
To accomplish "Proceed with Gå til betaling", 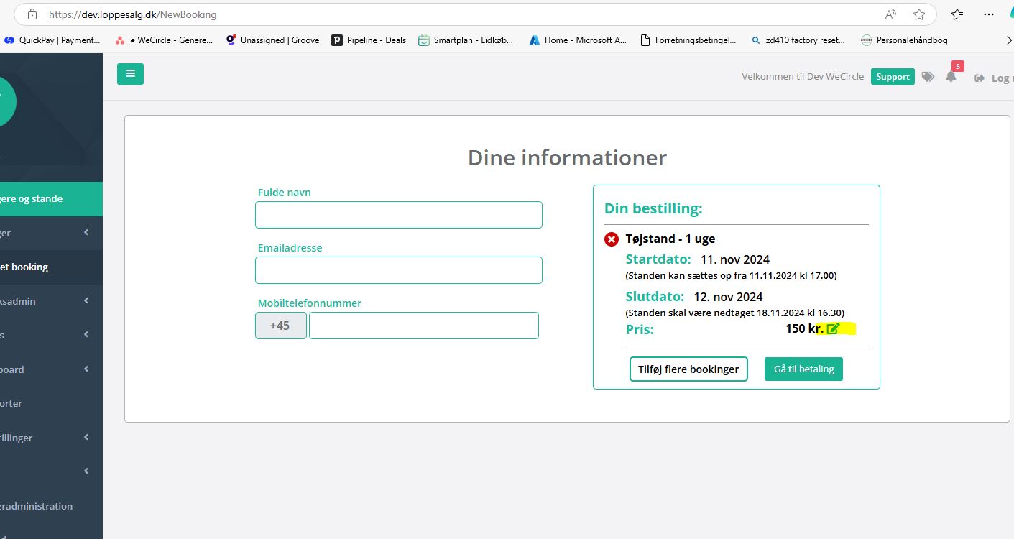I will 803,369.
